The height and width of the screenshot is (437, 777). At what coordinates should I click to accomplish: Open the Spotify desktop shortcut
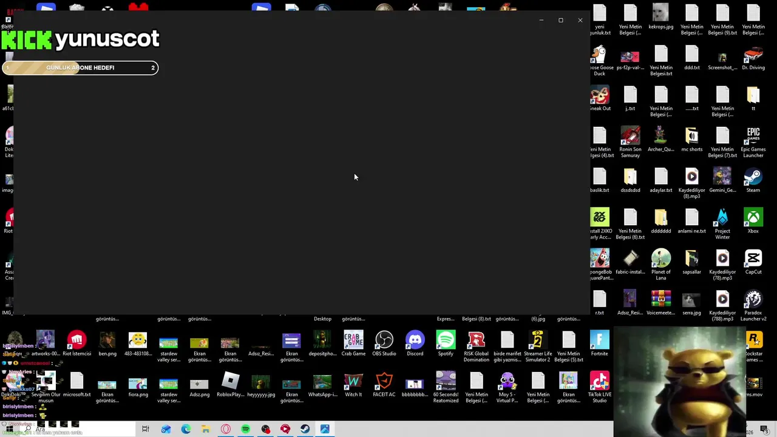446,344
